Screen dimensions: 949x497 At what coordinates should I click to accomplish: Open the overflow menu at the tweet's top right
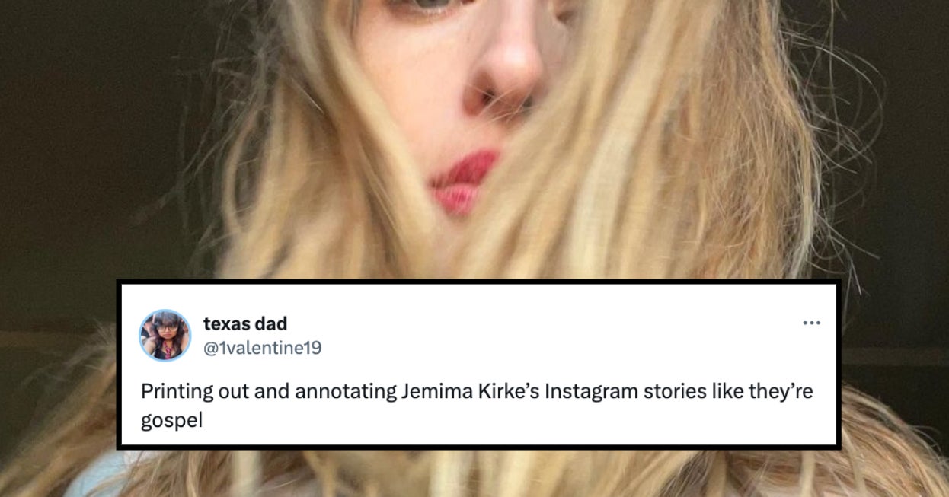[812, 322]
